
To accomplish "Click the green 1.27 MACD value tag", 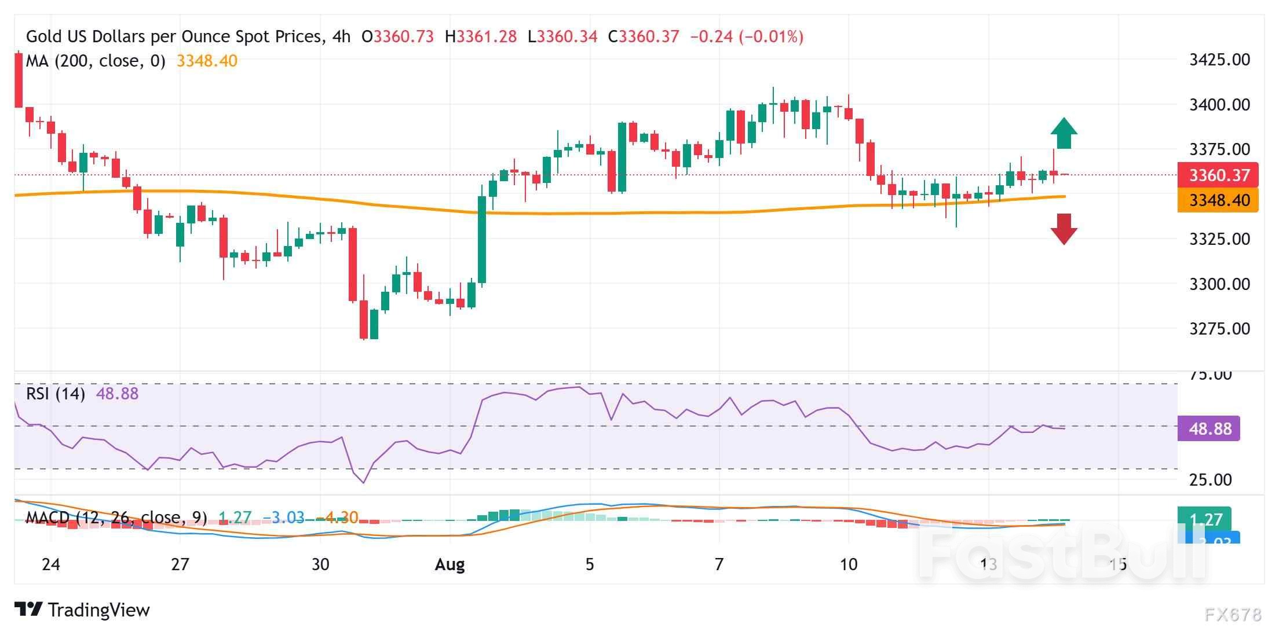I will pyautogui.click(x=1204, y=519).
